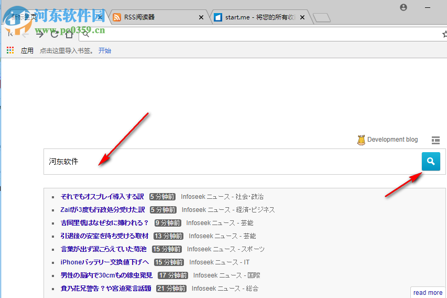Screen dimensions: 447x298
Task: Click the search box containing 河东软件
Action: pyautogui.click(x=232, y=162)
